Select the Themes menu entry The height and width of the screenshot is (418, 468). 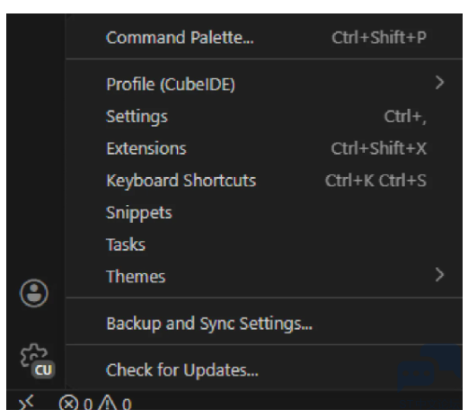[x=264, y=276]
